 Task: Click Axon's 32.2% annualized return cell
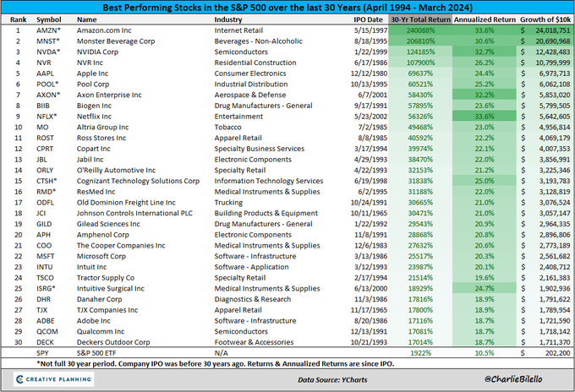(x=485, y=95)
